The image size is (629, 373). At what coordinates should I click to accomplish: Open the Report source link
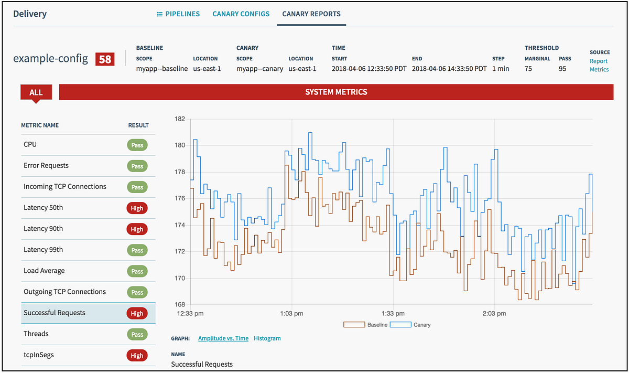click(599, 61)
